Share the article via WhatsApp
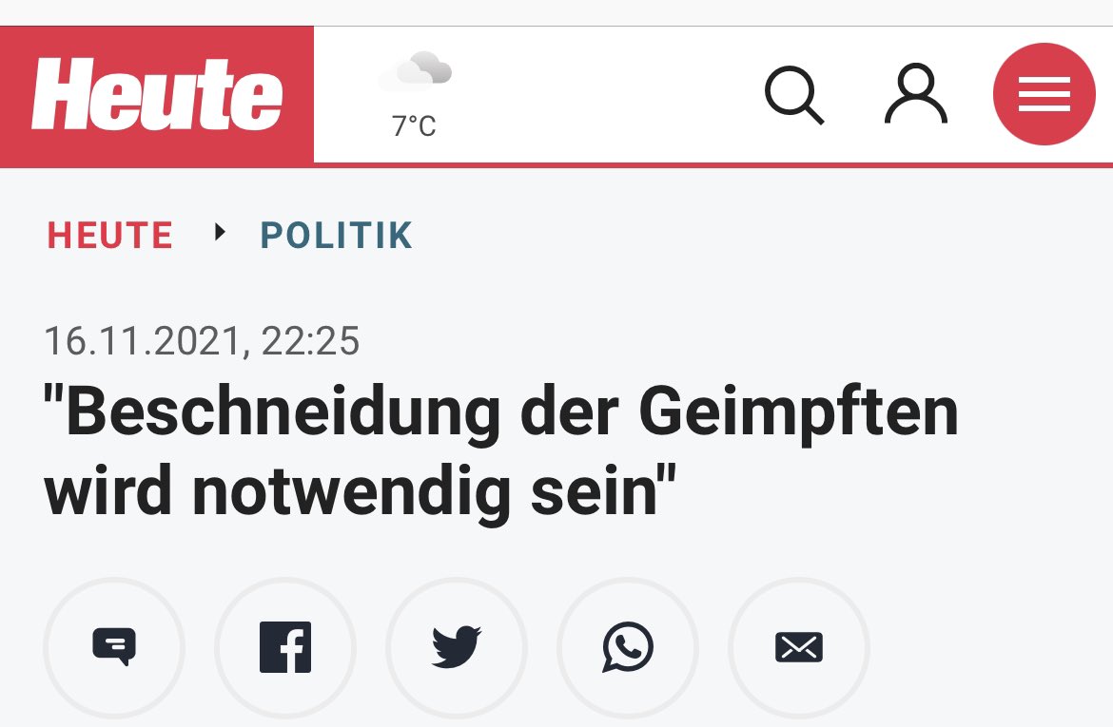This screenshot has width=1113, height=727. (628, 648)
